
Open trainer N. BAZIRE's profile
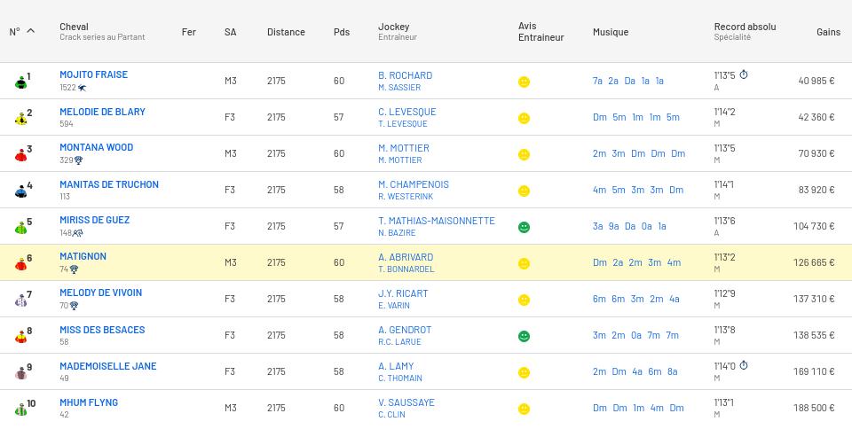tap(397, 233)
